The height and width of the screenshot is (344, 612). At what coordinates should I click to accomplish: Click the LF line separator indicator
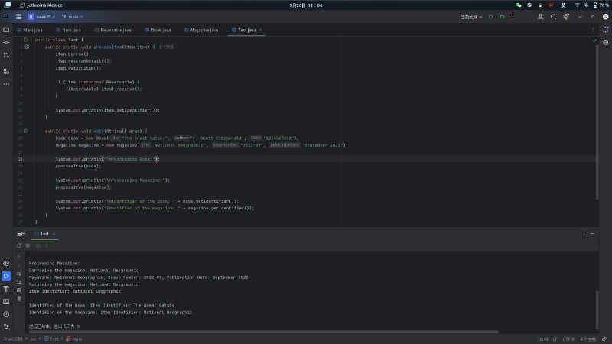pyautogui.click(x=555, y=339)
